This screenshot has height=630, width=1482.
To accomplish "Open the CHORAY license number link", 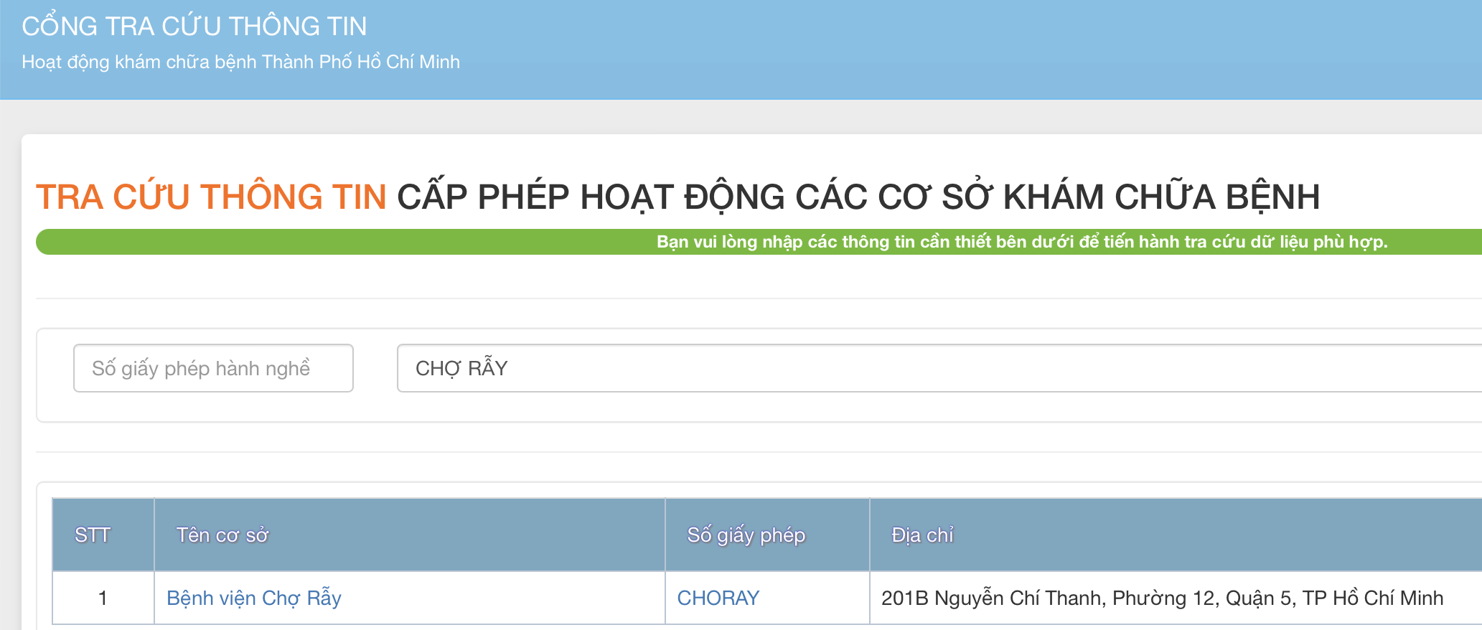I will [x=718, y=598].
